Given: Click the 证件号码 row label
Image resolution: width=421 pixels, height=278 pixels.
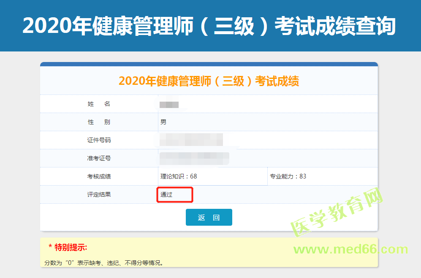Looking at the screenshot, I should click(99, 140).
